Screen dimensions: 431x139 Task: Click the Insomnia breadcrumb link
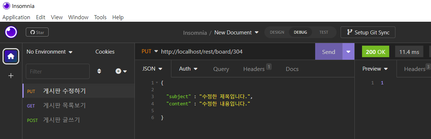point(195,33)
